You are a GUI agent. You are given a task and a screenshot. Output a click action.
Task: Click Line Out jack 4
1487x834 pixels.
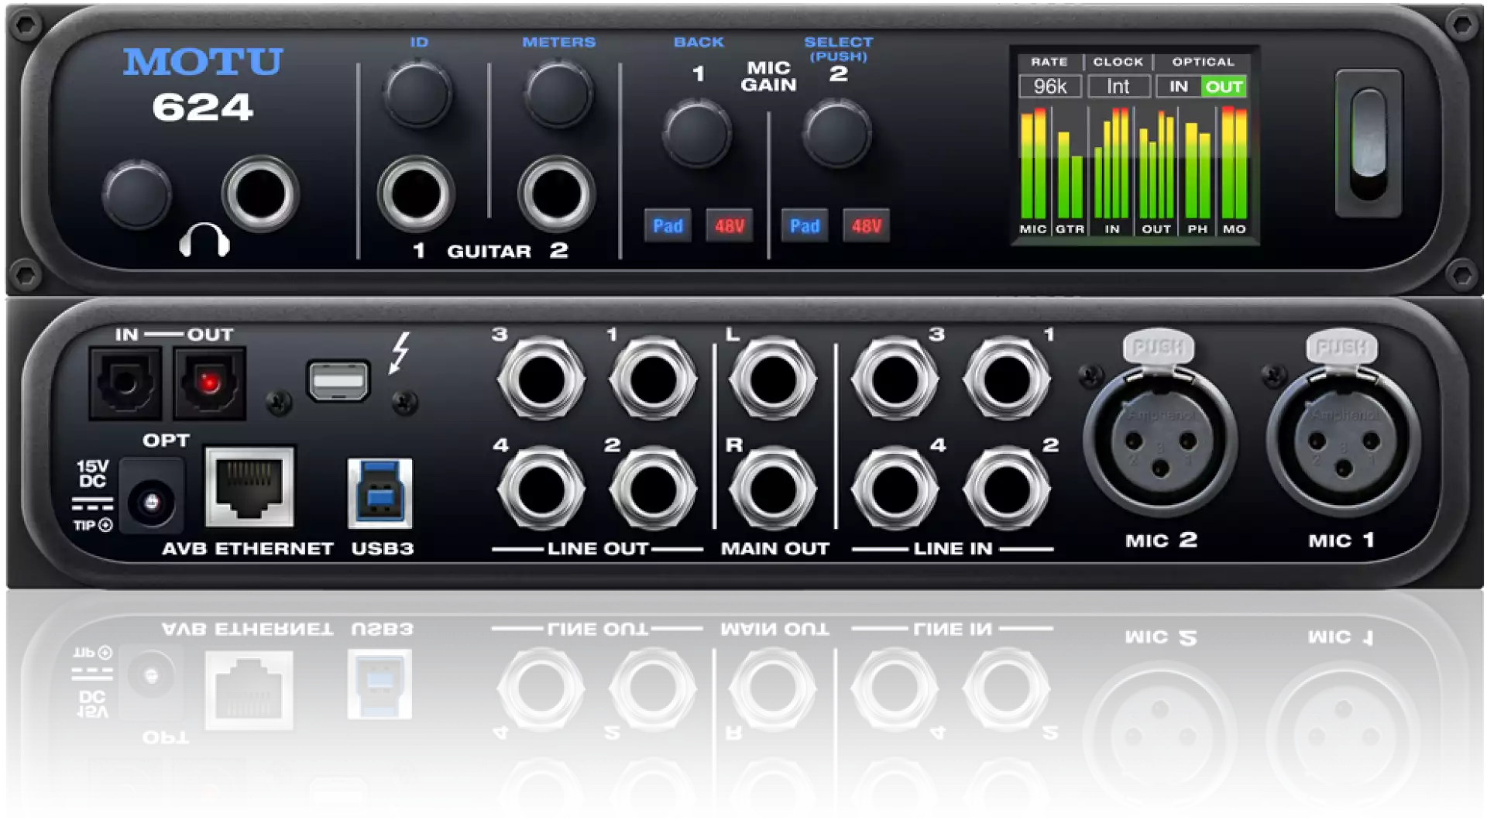[x=541, y=489]
